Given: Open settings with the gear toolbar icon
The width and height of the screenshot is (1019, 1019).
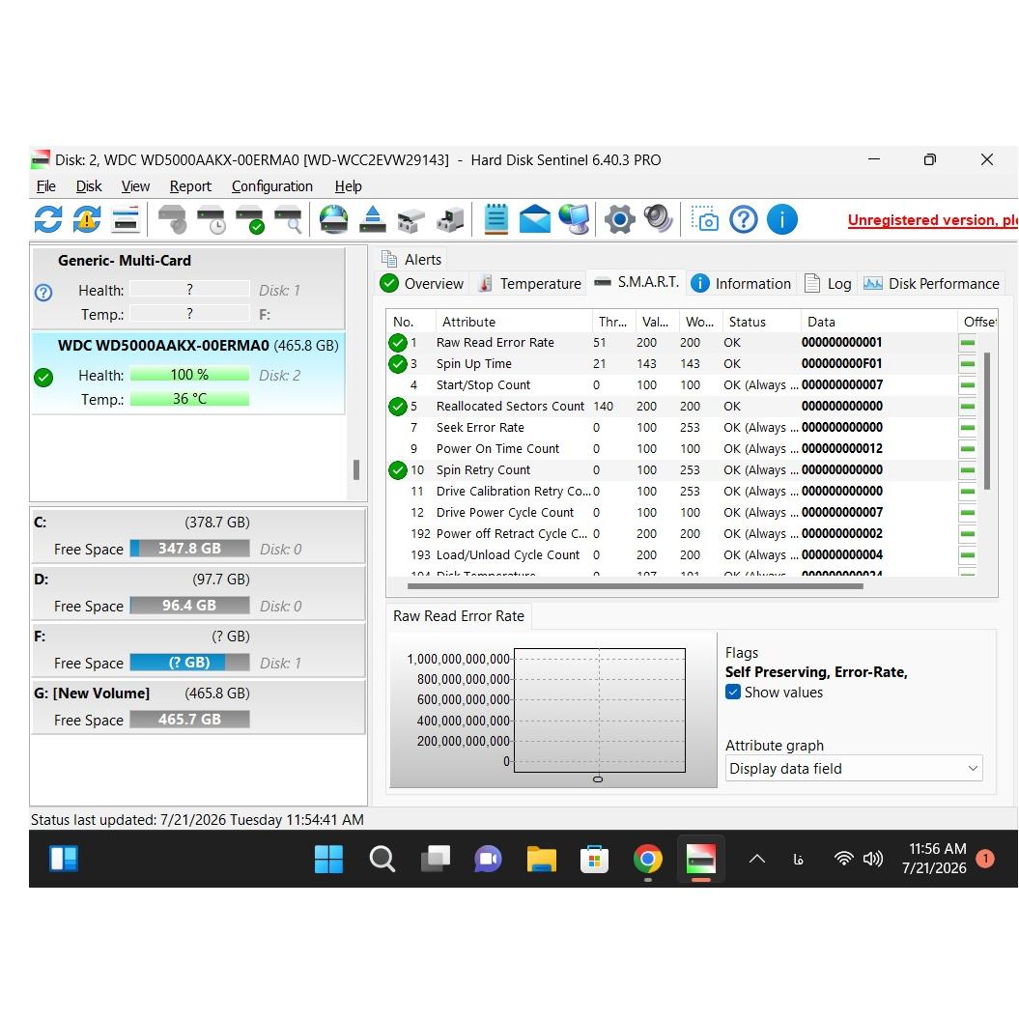Looking at the screenshot, I should click(619, 219).
